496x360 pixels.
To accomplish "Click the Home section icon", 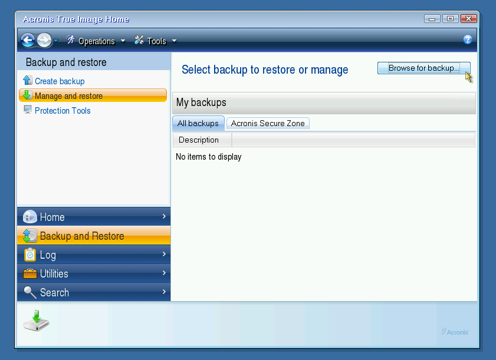I will 30,217.
